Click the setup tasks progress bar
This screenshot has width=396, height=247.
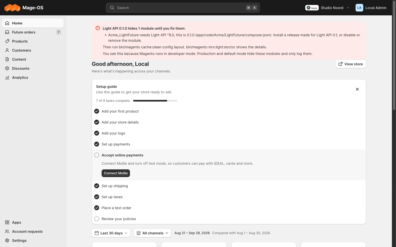[x=155, y=101]
